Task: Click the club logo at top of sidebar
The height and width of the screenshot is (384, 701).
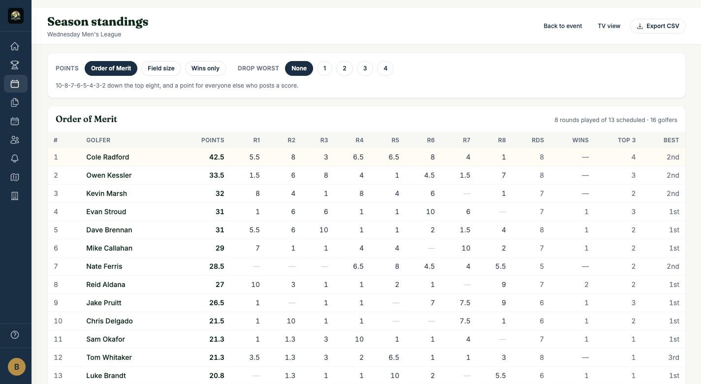Action: (16, 16)
